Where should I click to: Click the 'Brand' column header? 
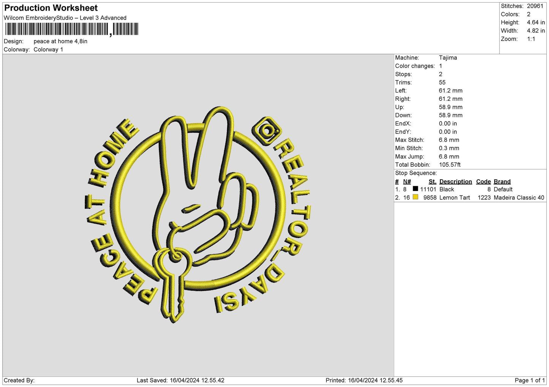click(502, 182)
